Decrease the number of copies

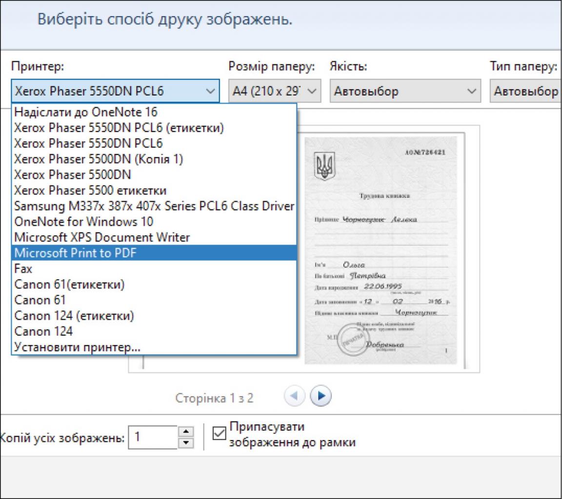pos(186,443)
